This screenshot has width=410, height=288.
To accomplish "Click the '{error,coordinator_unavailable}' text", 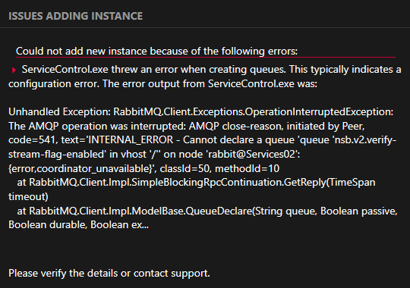I will [80, 169].
